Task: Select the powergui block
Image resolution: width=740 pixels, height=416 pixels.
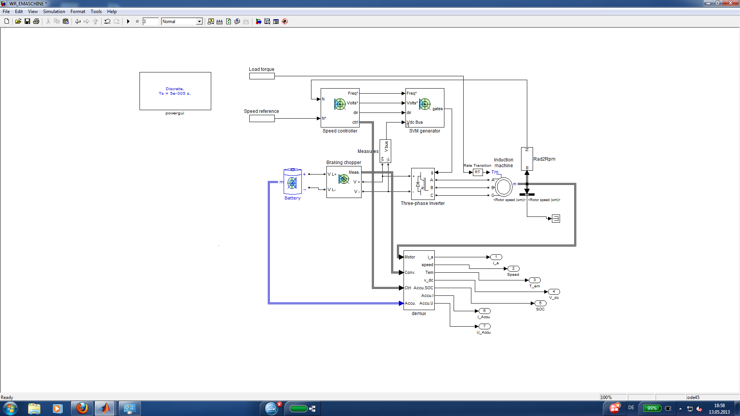Action: [x=175, y=91]
